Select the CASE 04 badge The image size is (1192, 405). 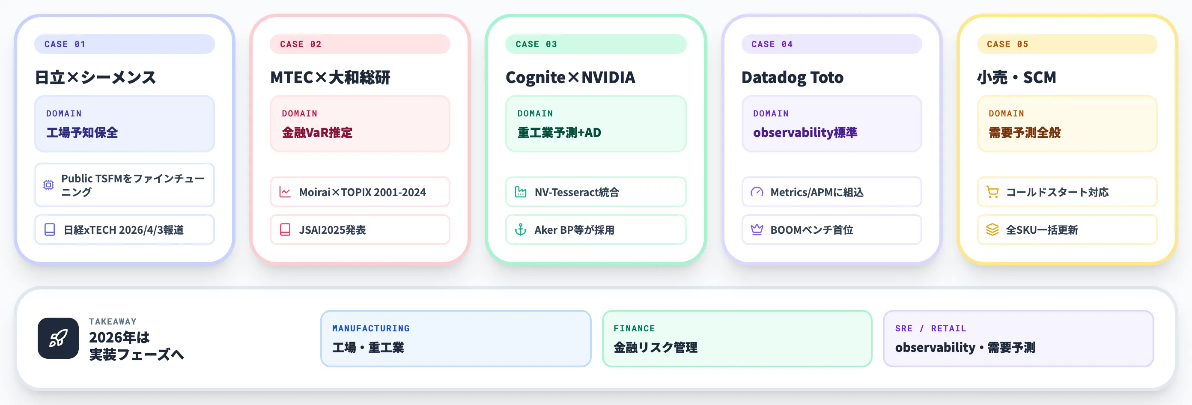pyautogui.click(x=831, y=44)
